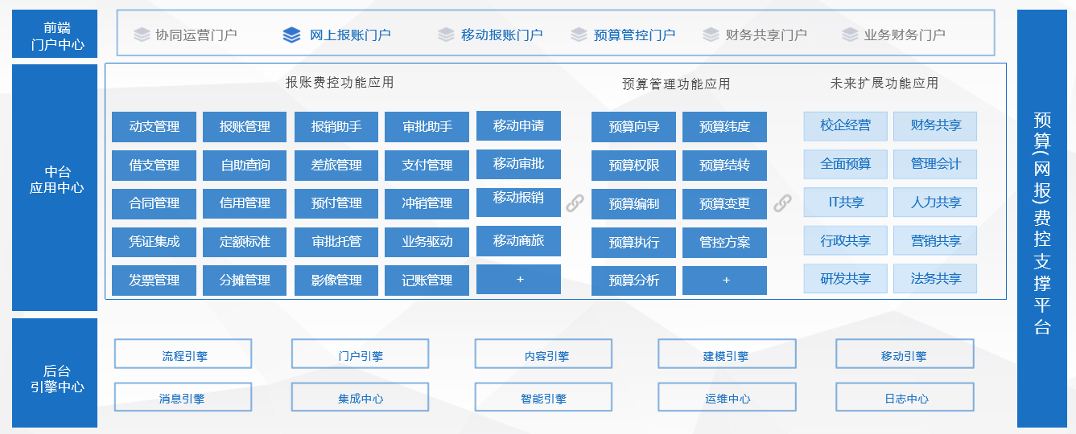Open the 日志中心 outlined box

click(x=905, y=397)
